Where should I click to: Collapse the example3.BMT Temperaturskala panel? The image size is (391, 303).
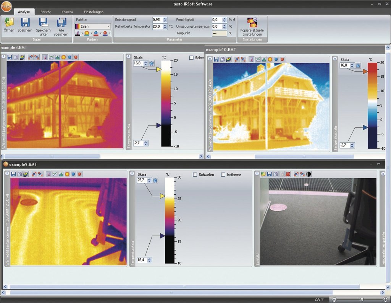128,57
